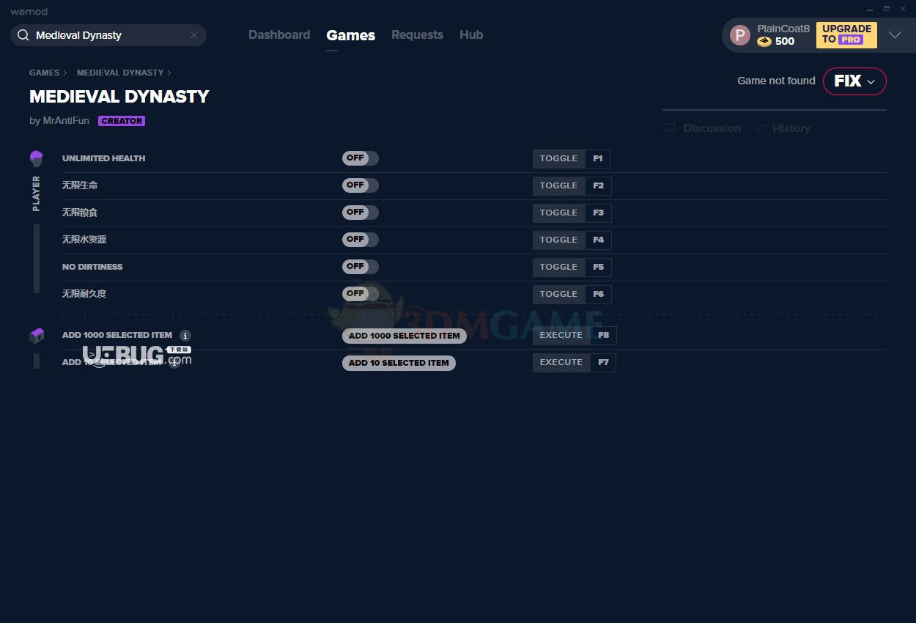Open the Games tab

click(x=351, y=35)
